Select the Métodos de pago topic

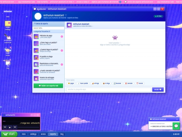(49, 37)
